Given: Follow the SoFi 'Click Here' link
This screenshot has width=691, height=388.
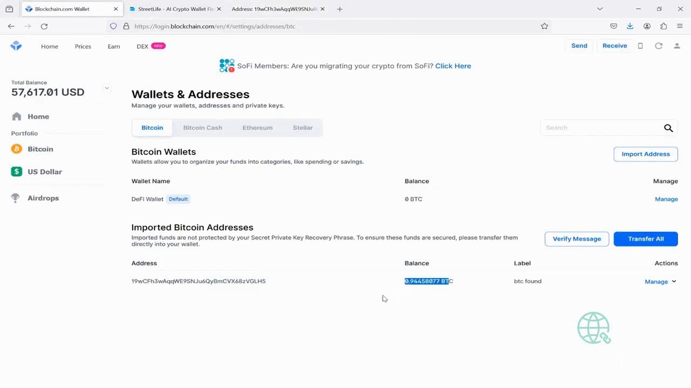Looking at the screenshot, I should coord(453,66).
